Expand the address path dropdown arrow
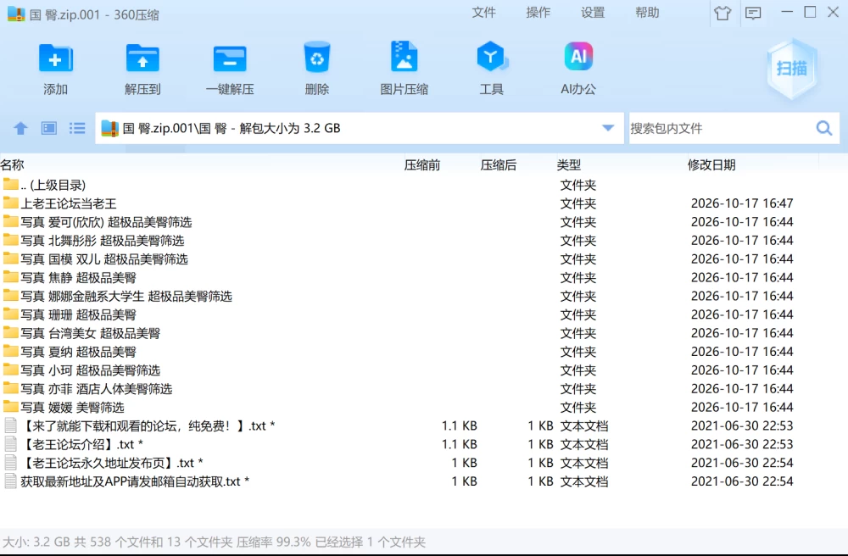The width and height of the screenshot is (848, 556). point(608,128)
